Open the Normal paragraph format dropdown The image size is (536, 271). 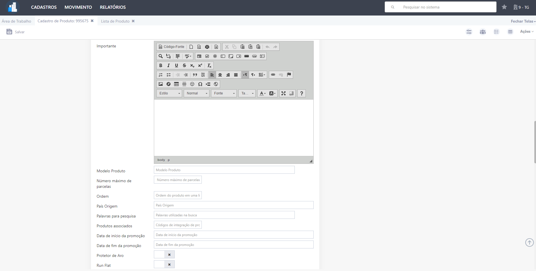pyautogui.click(x=196, y=93)
